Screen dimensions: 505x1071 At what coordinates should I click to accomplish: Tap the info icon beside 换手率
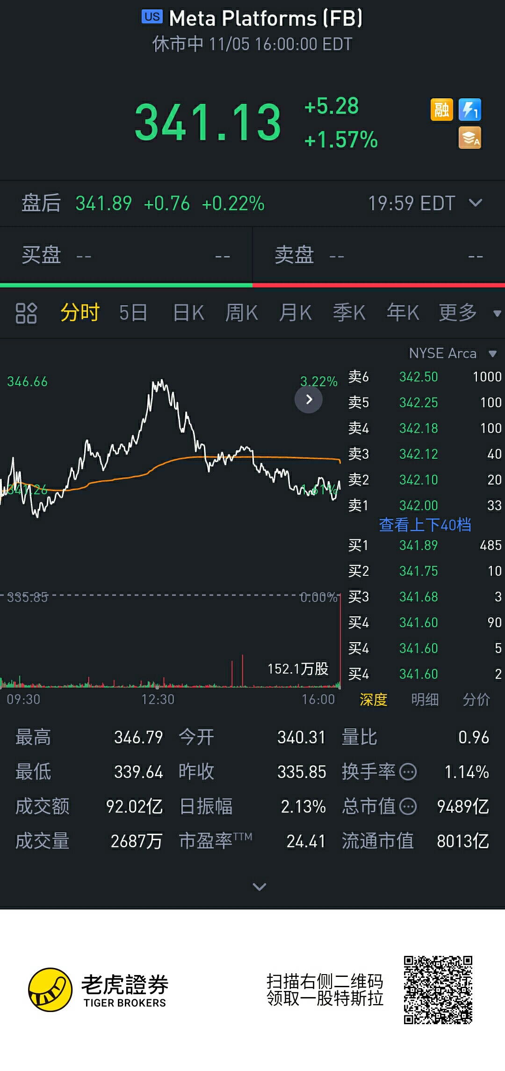pyautogui.click(x=408, y=771)
